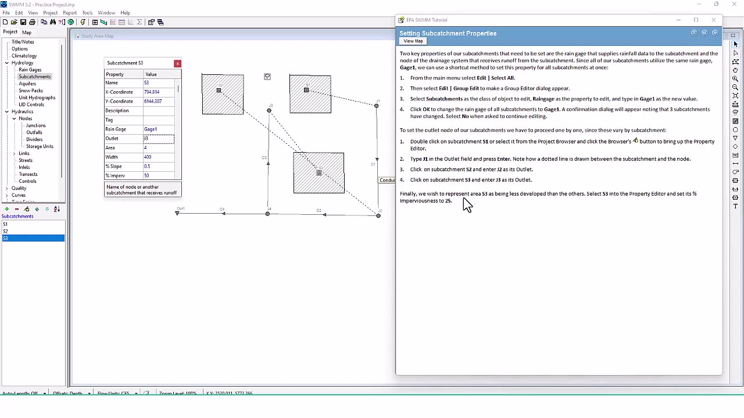Click the Open project folder icon
The height and width of the screenshot is (418, 744).
click(x=14, y=22)
